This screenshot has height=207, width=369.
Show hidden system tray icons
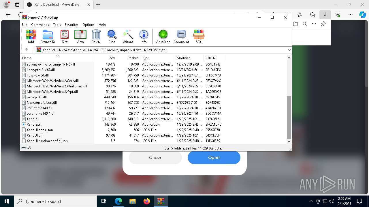point(311,201)
